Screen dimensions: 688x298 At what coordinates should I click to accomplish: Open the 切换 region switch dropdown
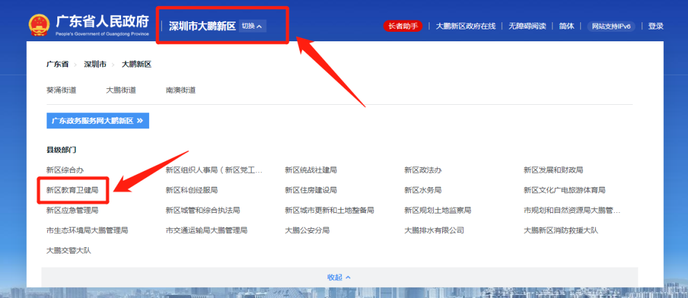(252, 26)
